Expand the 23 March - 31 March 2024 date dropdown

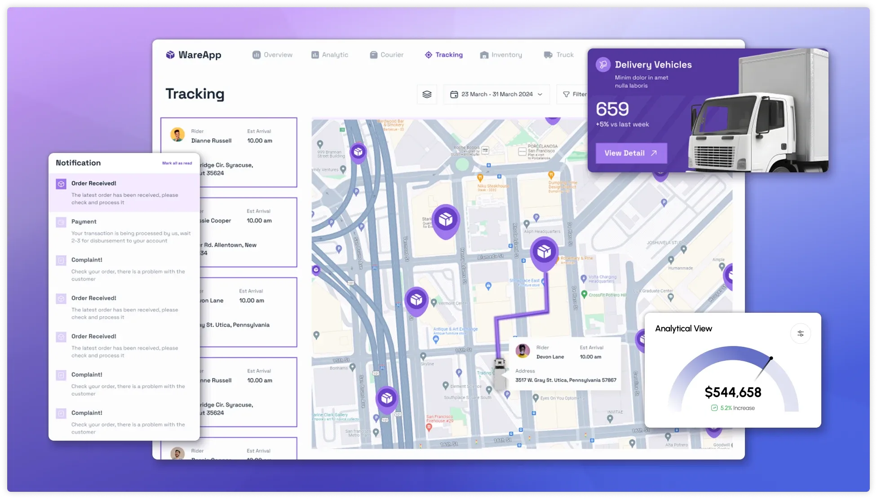(x=496, y=94)
